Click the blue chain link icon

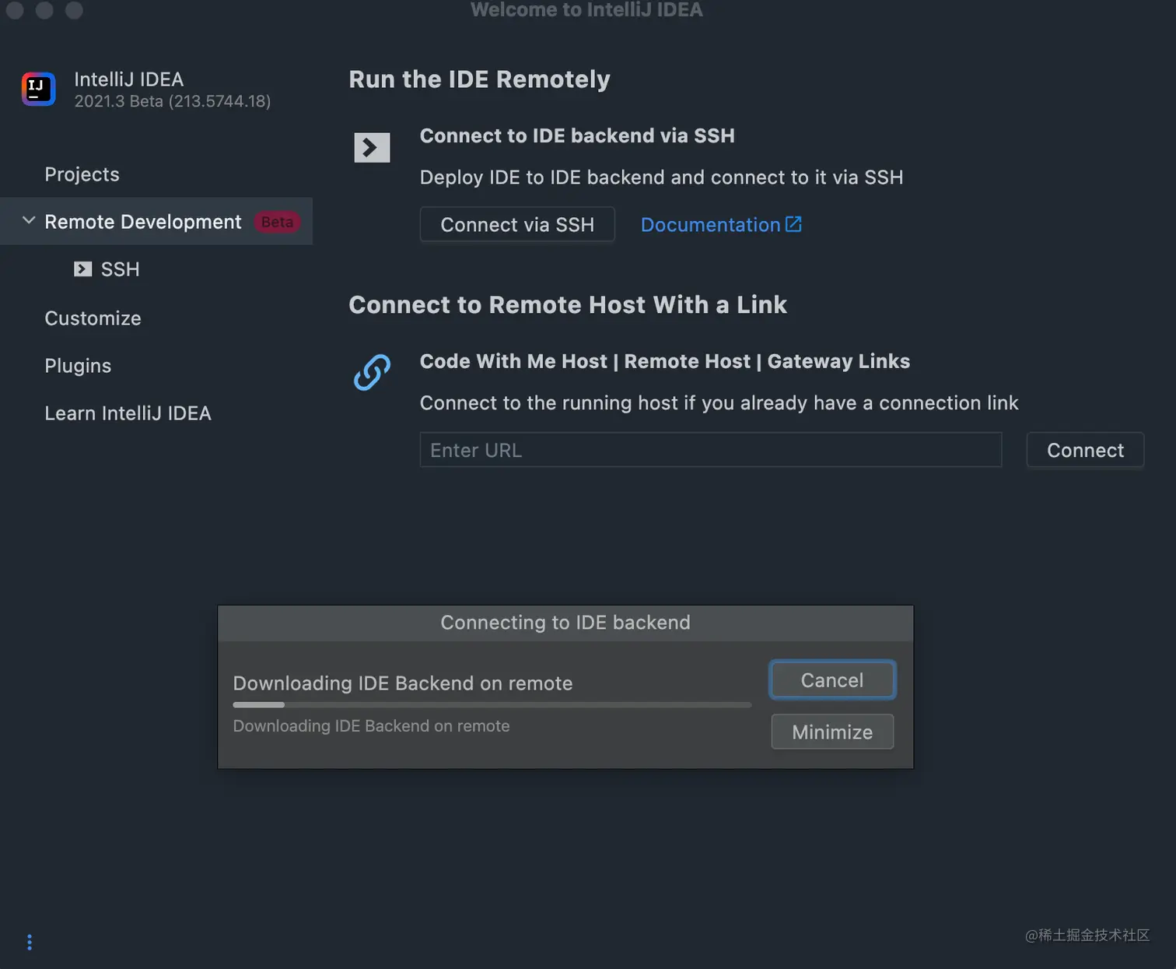pyautogui.click(x=372, y=372)
